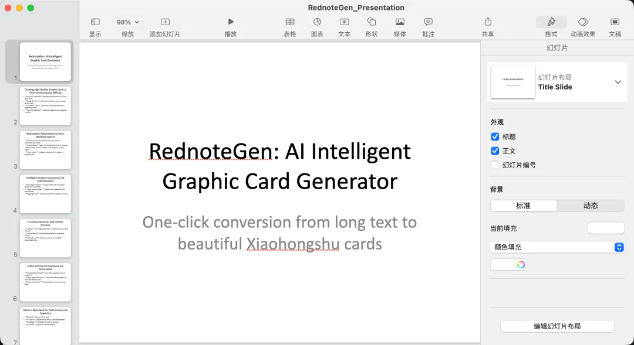This screenshot has height=345, width=634.
Task: Insert a table using 表格 icon
Action: tap(290, 22)
